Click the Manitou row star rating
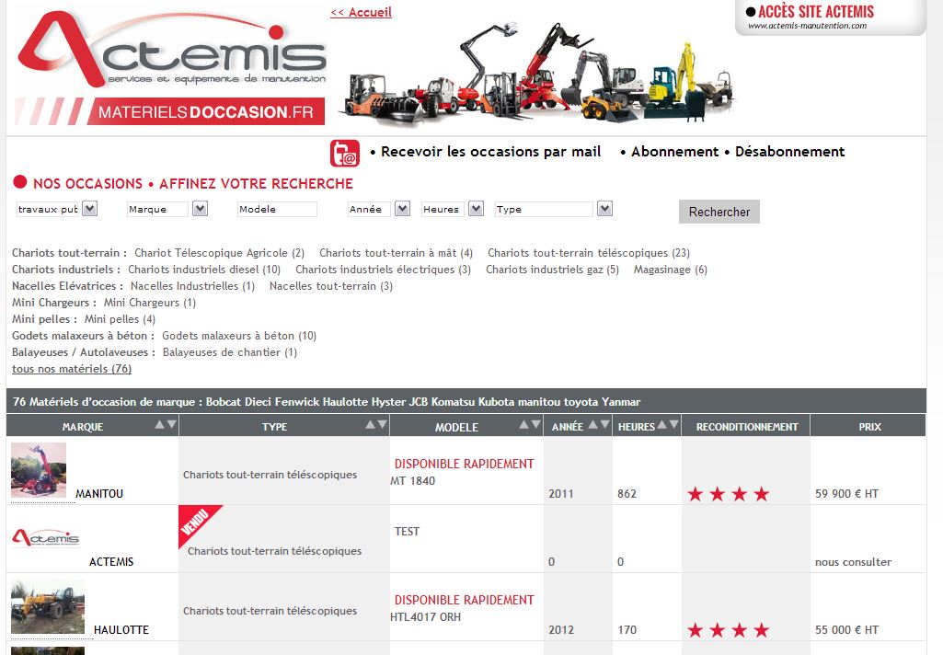Viewport: 943px width, 655px height. pyautogui.click(x=729, y=494)
